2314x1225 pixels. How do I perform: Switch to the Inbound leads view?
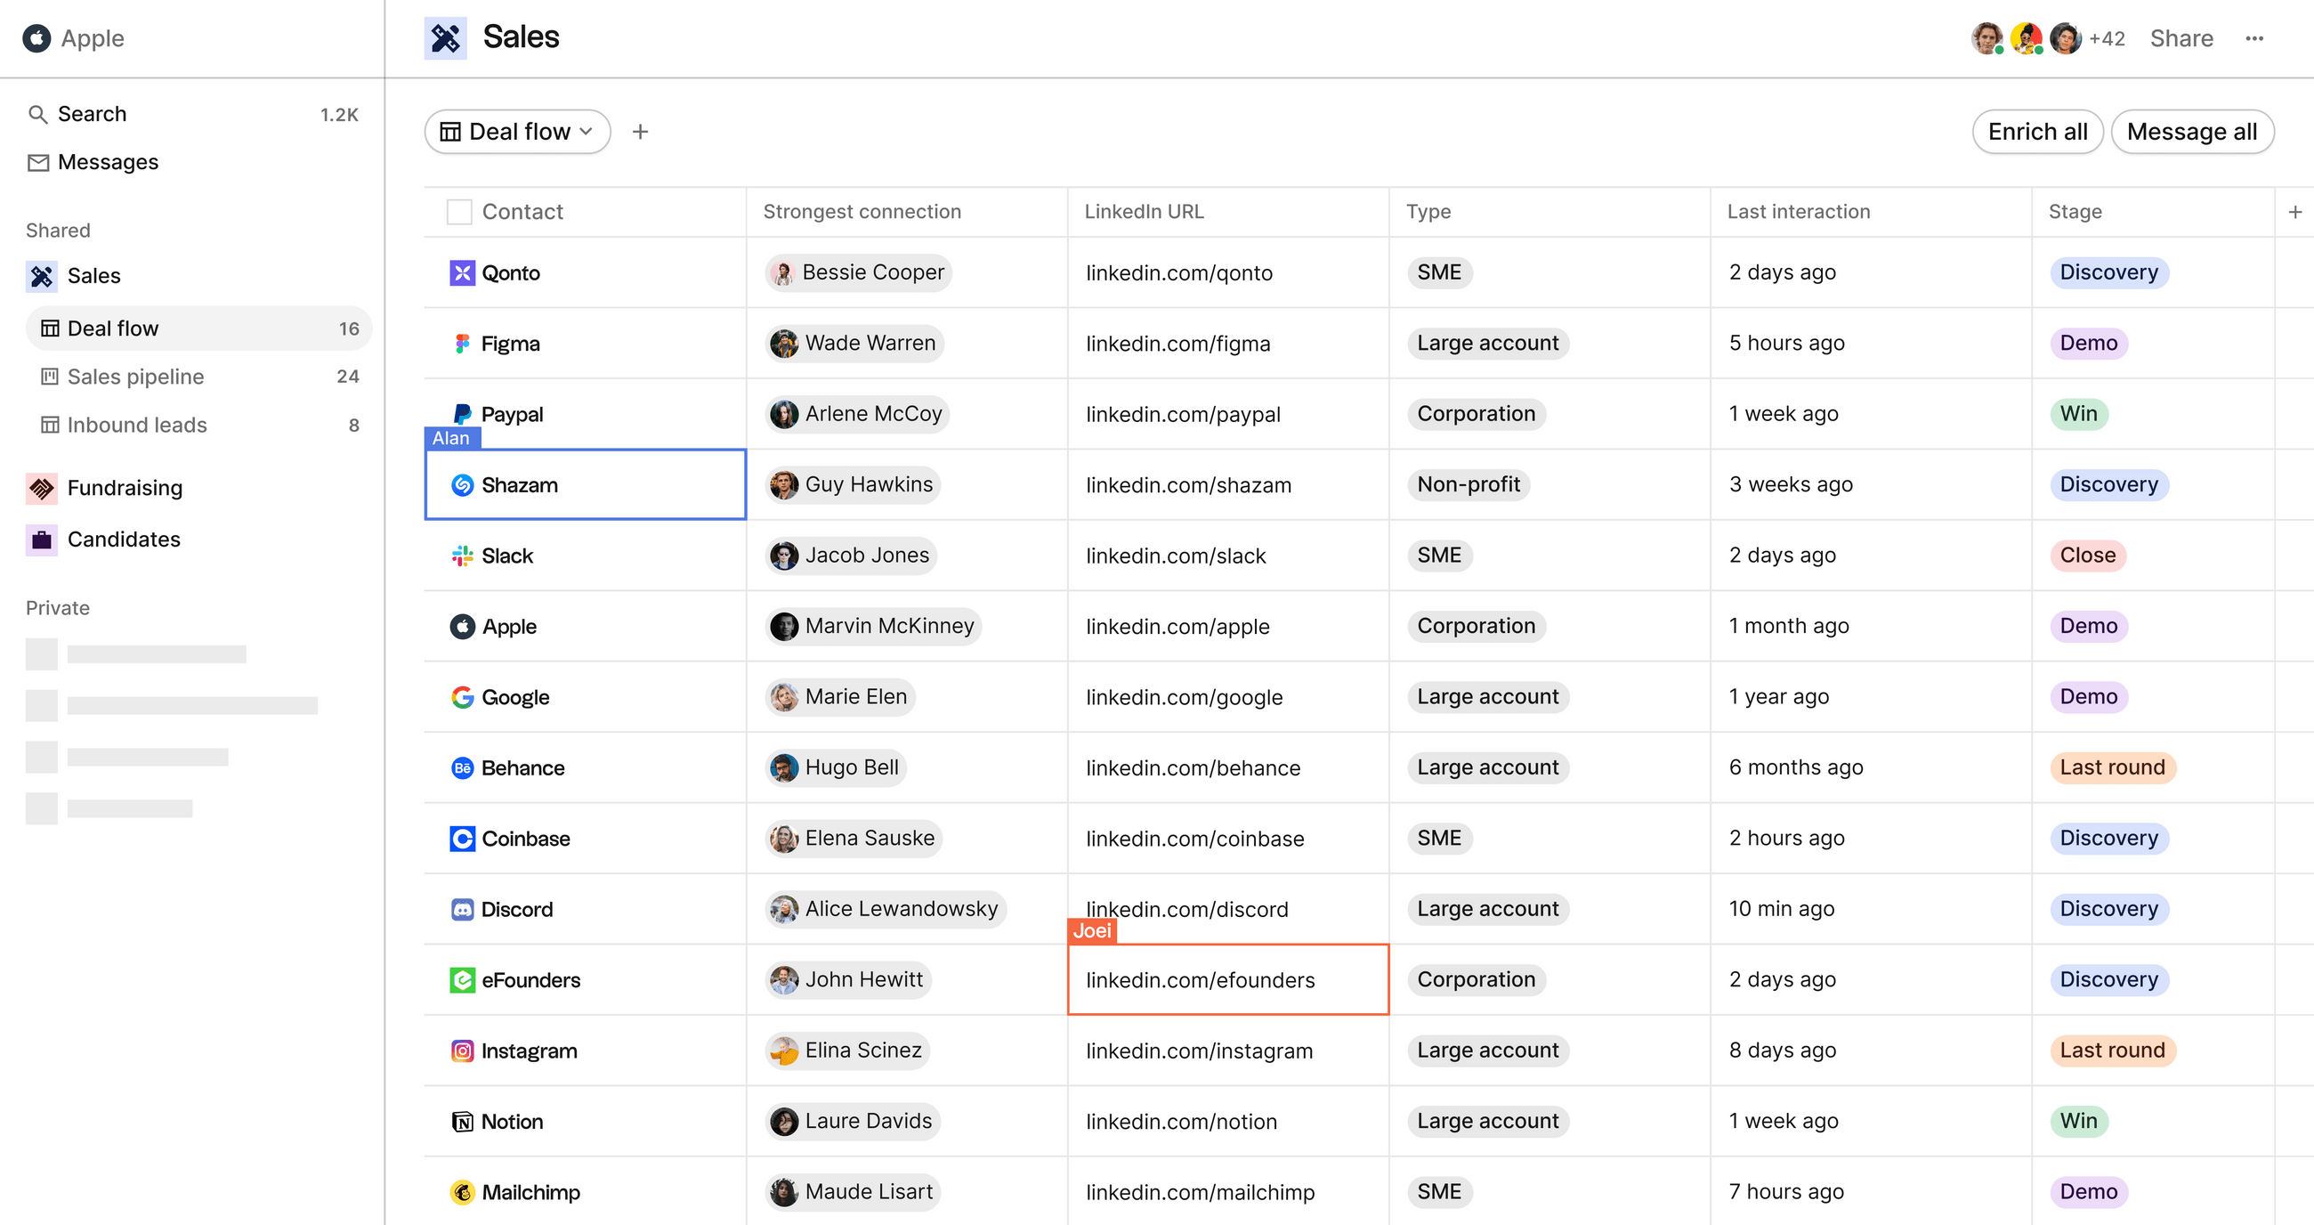pyautogui.click(x=136, y=425)
